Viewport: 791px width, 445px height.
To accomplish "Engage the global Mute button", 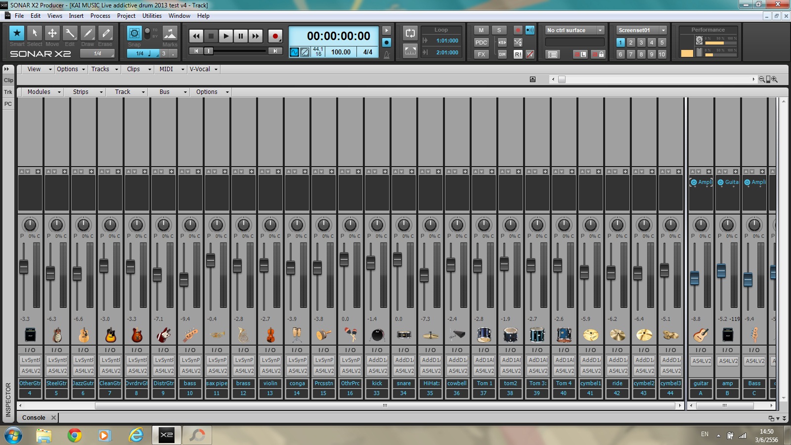I will pyautogui.click(x=480, y=30).
